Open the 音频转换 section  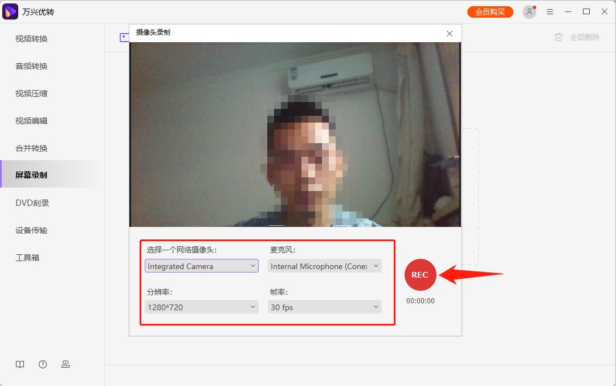pos(31,67)
